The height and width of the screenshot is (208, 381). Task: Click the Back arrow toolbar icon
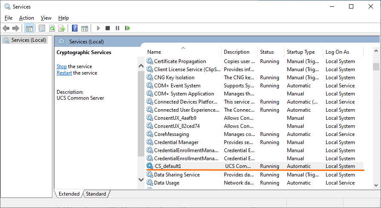point(6,28)
